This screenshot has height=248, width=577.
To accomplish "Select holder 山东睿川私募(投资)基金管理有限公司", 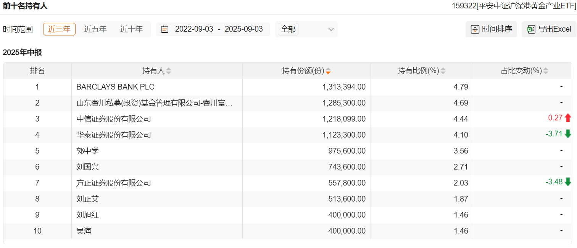I will pos(154,103).
